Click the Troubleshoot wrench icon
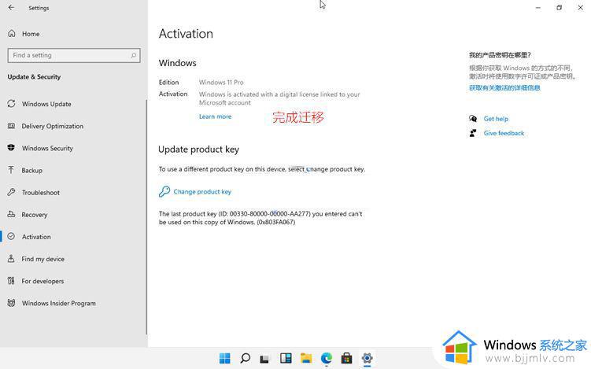This screenshot has height=369, width=591. click(11, 192)
